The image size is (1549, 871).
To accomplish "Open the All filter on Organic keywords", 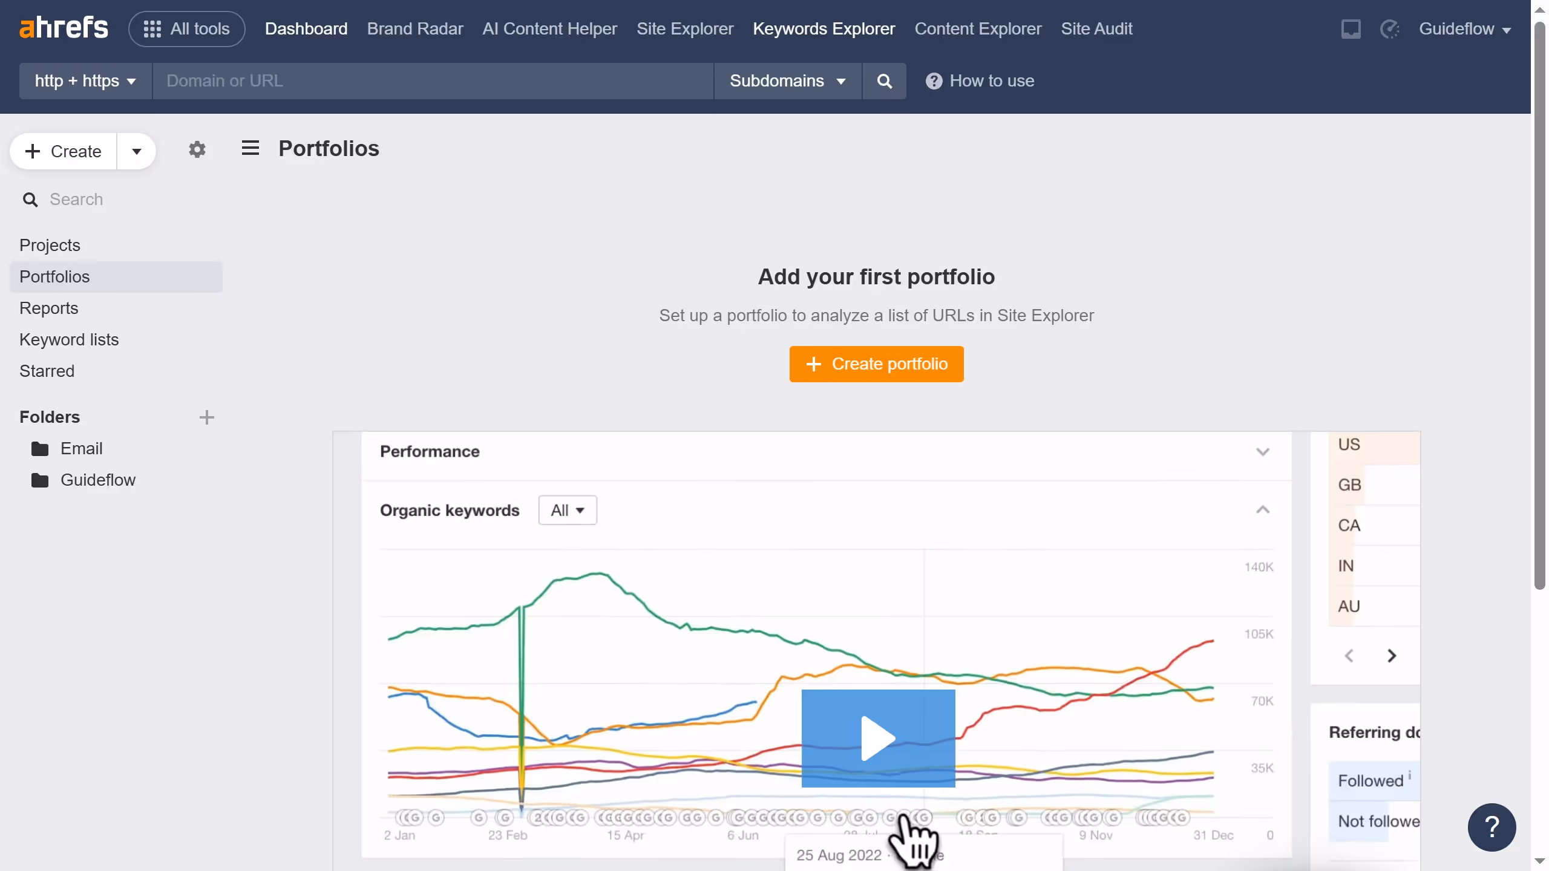I will (567, 510).
